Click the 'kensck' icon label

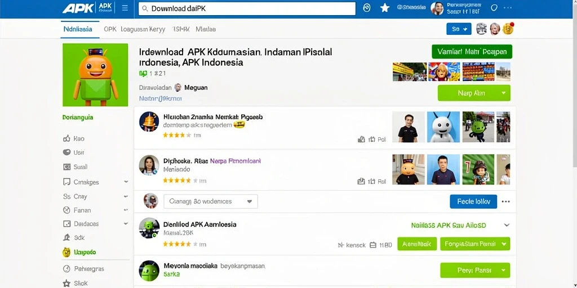(352, 245)
